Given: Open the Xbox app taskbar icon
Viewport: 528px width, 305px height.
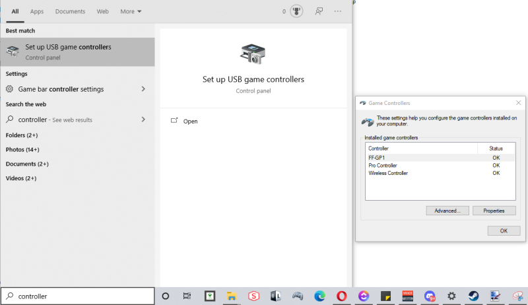Looking at the screenshot, I should pos(210,296).
